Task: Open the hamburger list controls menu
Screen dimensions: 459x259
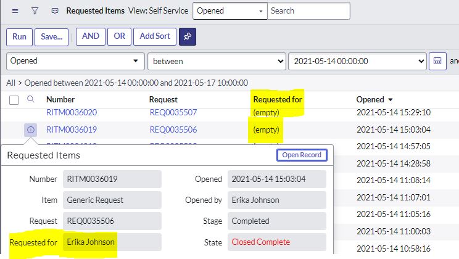Action: [x=15, y=11]
